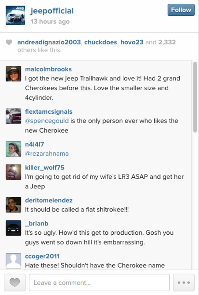The width and height of the screenshot is (199, 295).
Task: Open flextamcsignals's avatar thumbnail
Action: tap(14, 116)
